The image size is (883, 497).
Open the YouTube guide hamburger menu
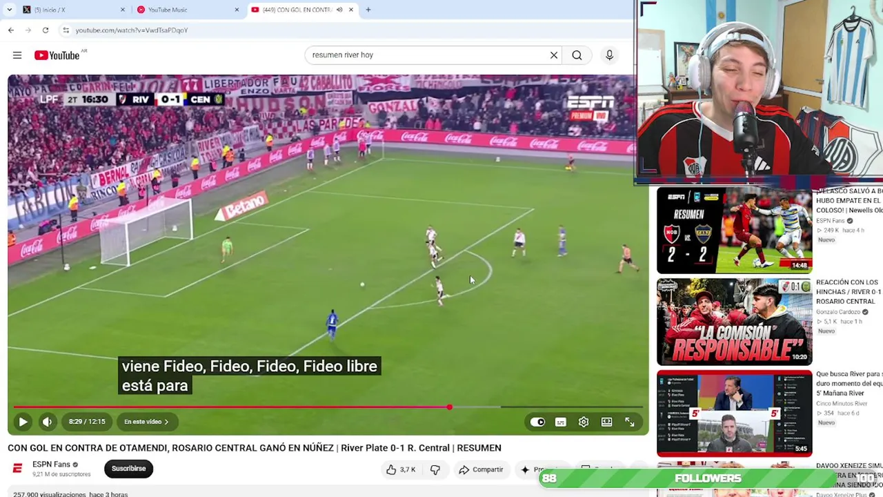pyautogui.click(x=17, y=55)
